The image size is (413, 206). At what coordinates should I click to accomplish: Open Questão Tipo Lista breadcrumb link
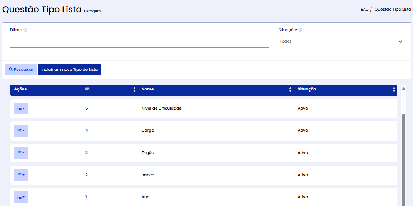[393, 9]
